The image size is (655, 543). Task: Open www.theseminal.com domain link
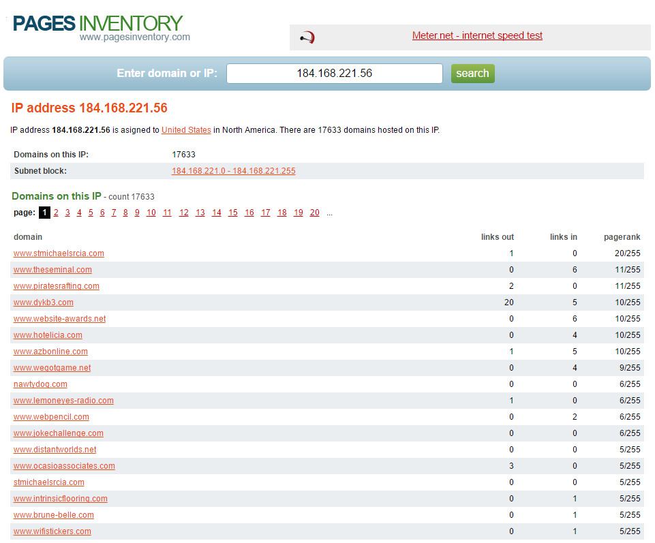(x=52, y=270)
